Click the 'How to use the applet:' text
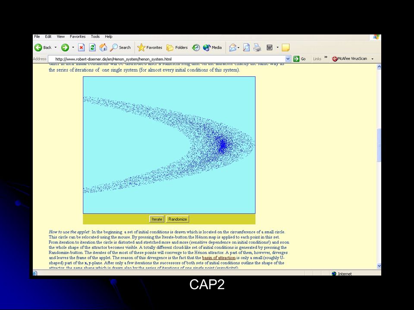Image resolution: width=414 pixels, height=310 pixels. point(70,232)
